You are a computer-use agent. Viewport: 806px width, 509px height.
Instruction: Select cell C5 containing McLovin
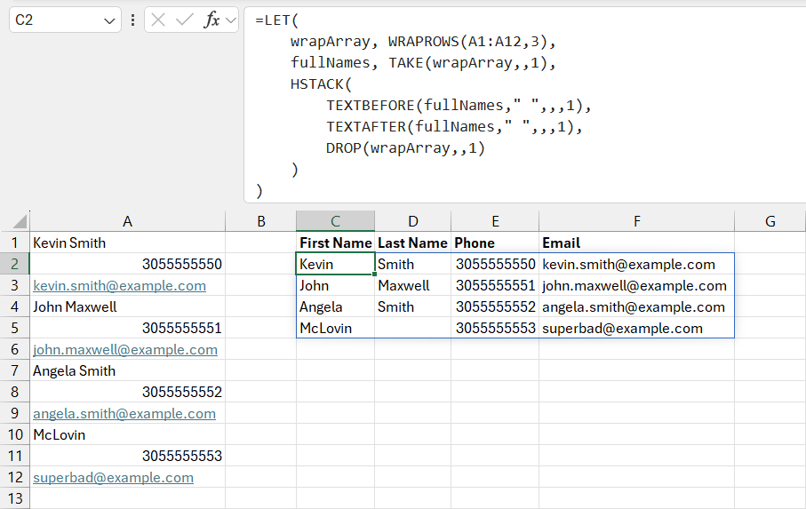(x=335, y=328)
